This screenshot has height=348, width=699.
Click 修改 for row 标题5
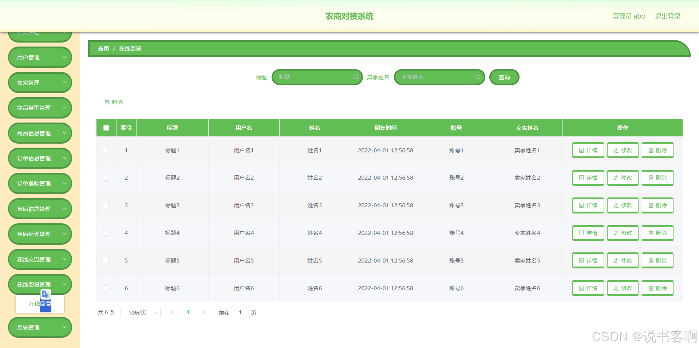coord(623,260)
